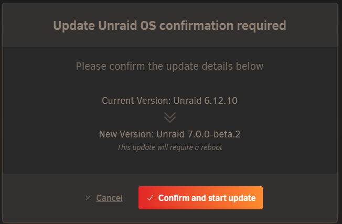Confirm and start update

coord(200,198)
